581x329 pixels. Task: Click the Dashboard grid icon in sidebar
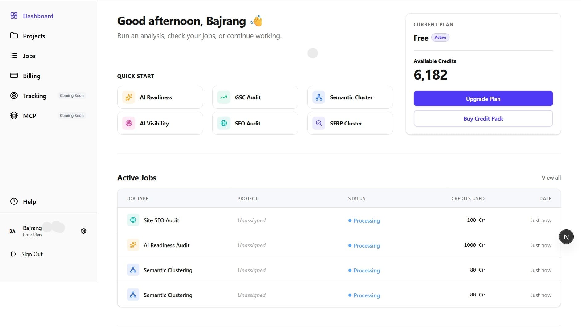tap(14, 16)
